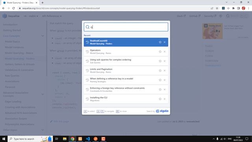The image size is (252, 142).
Task: Close the Model Querying - Finders tab
Action: pyautogui.click(x=37, y=3)
